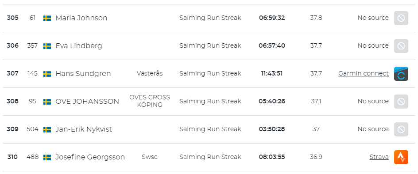The width and height of the screenshot is (418, 174).
Task: Click the OVES CROSS KÖPING club text
Action: (x=150, y=101)
